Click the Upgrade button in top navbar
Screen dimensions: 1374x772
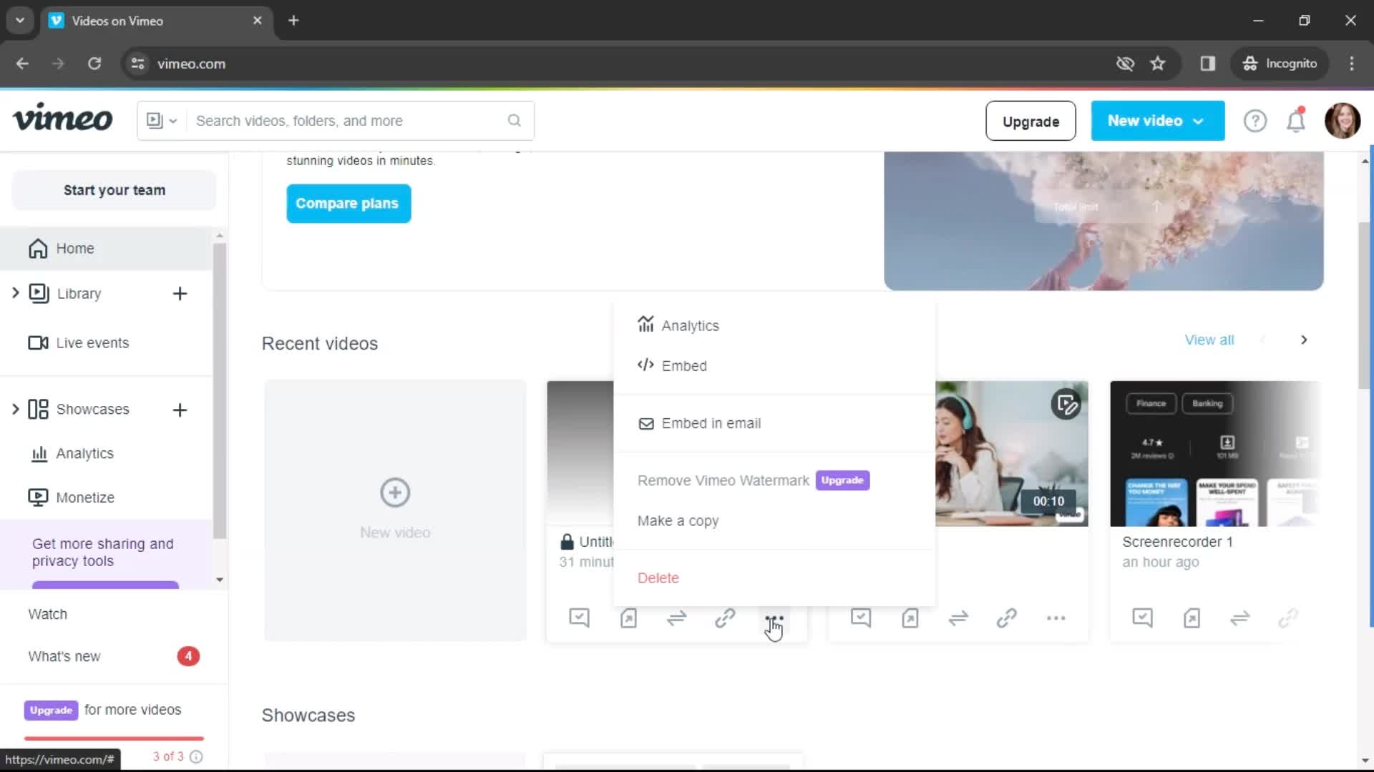click(1030, 121)
